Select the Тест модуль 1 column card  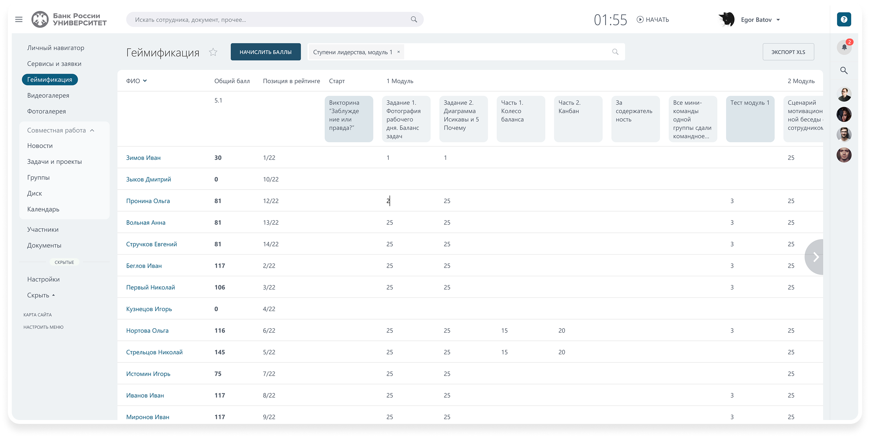750,119
